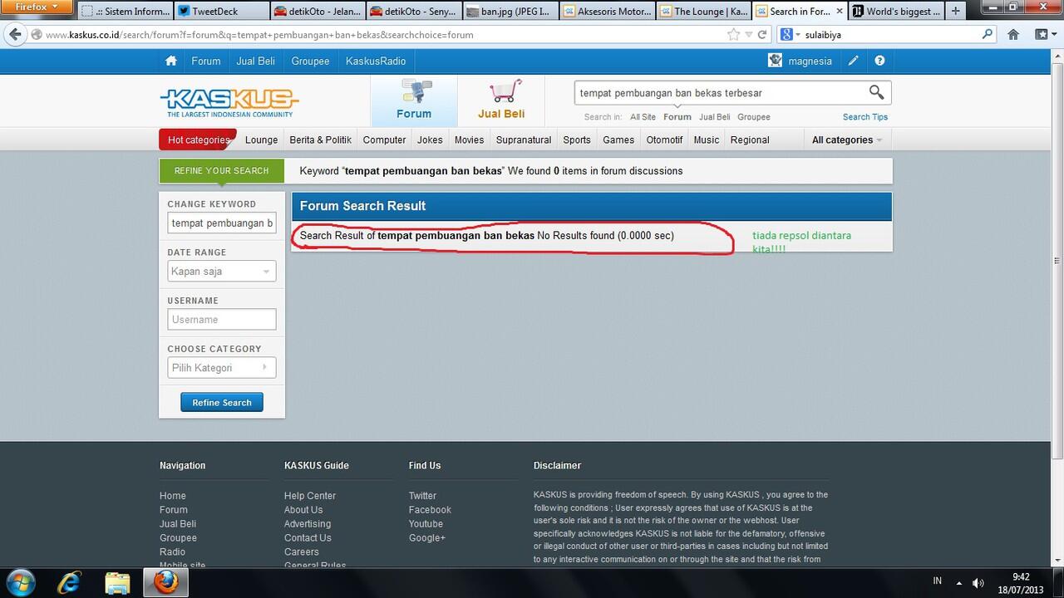Click the Change Keyword input field
This screenshot has height=598, width=1064.
pos(221,223)
